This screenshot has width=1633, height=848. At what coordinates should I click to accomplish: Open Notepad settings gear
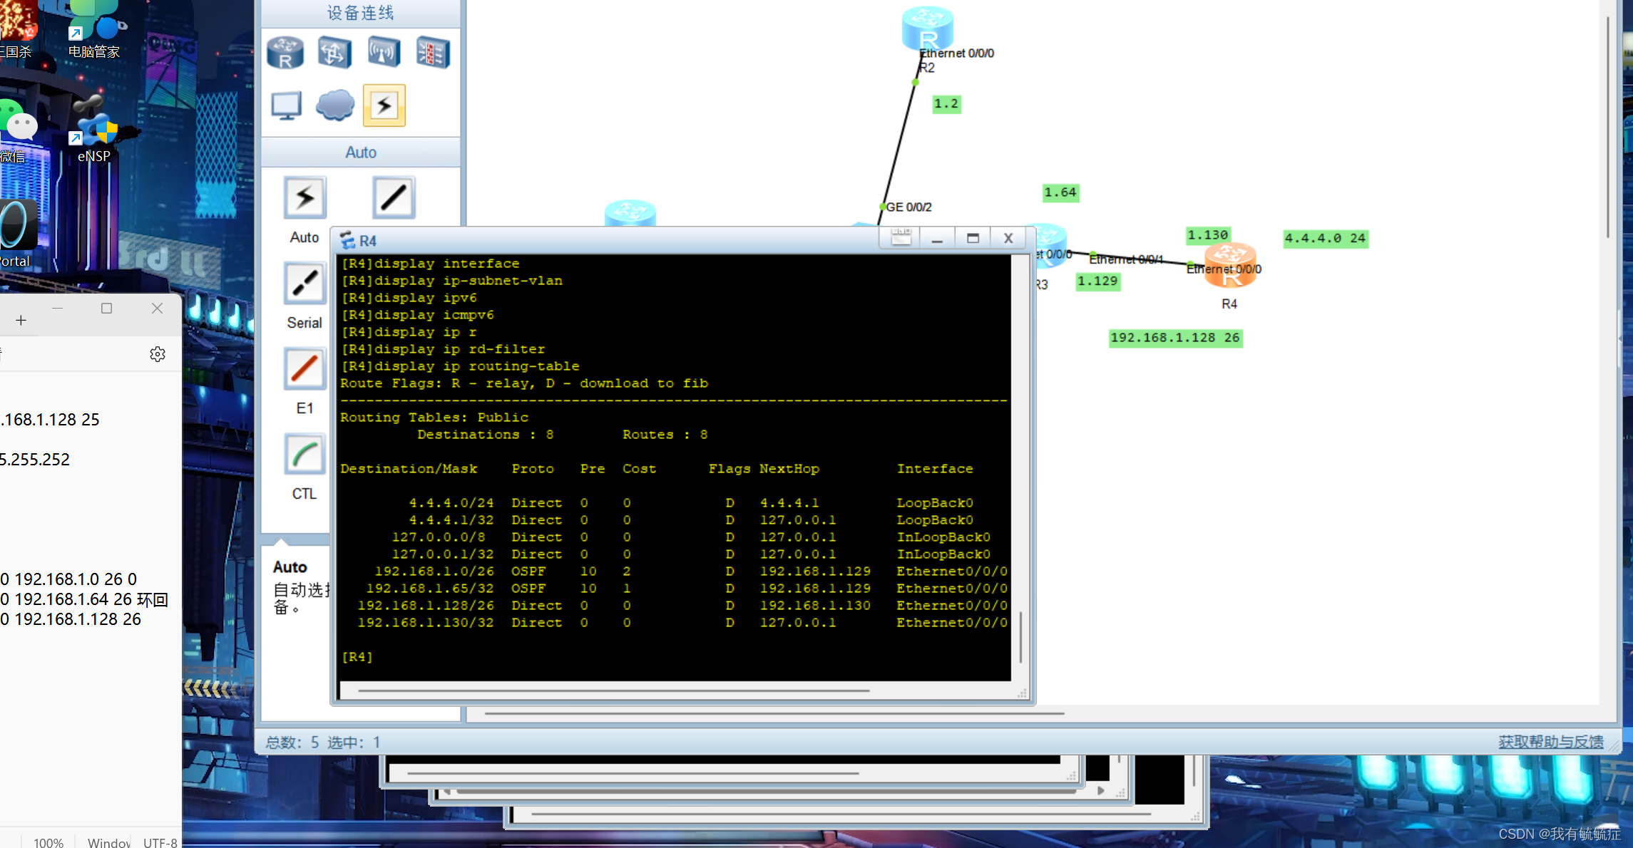[158, 354]
